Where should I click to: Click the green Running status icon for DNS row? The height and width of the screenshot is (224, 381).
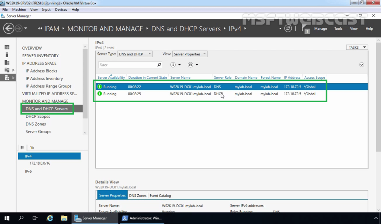[100, 87]
